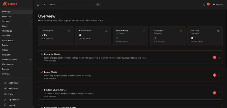Open Reports in the sidebar
The height and width of the screenshot is (108, 227).
pyautogui.click(x=17, y=69)
